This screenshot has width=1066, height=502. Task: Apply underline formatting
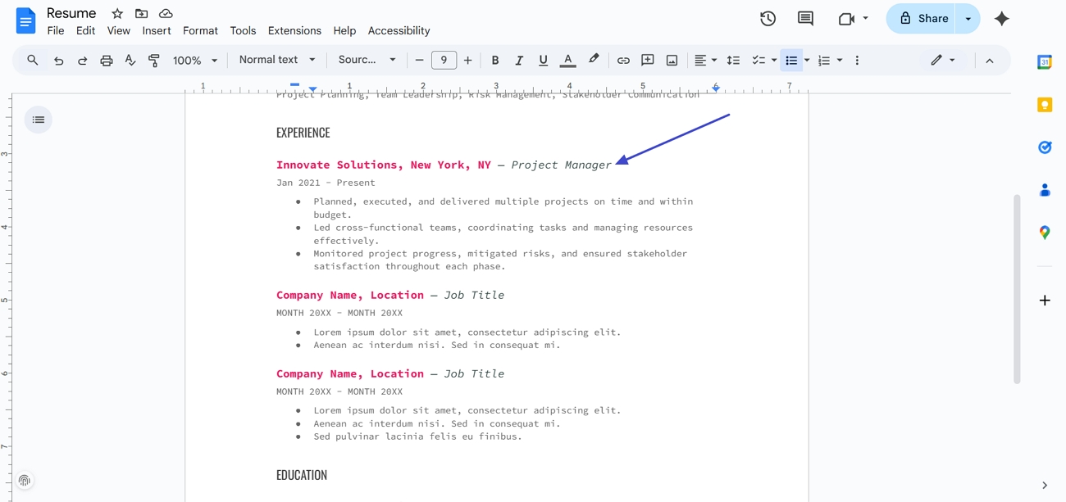(x=543, y=60)
